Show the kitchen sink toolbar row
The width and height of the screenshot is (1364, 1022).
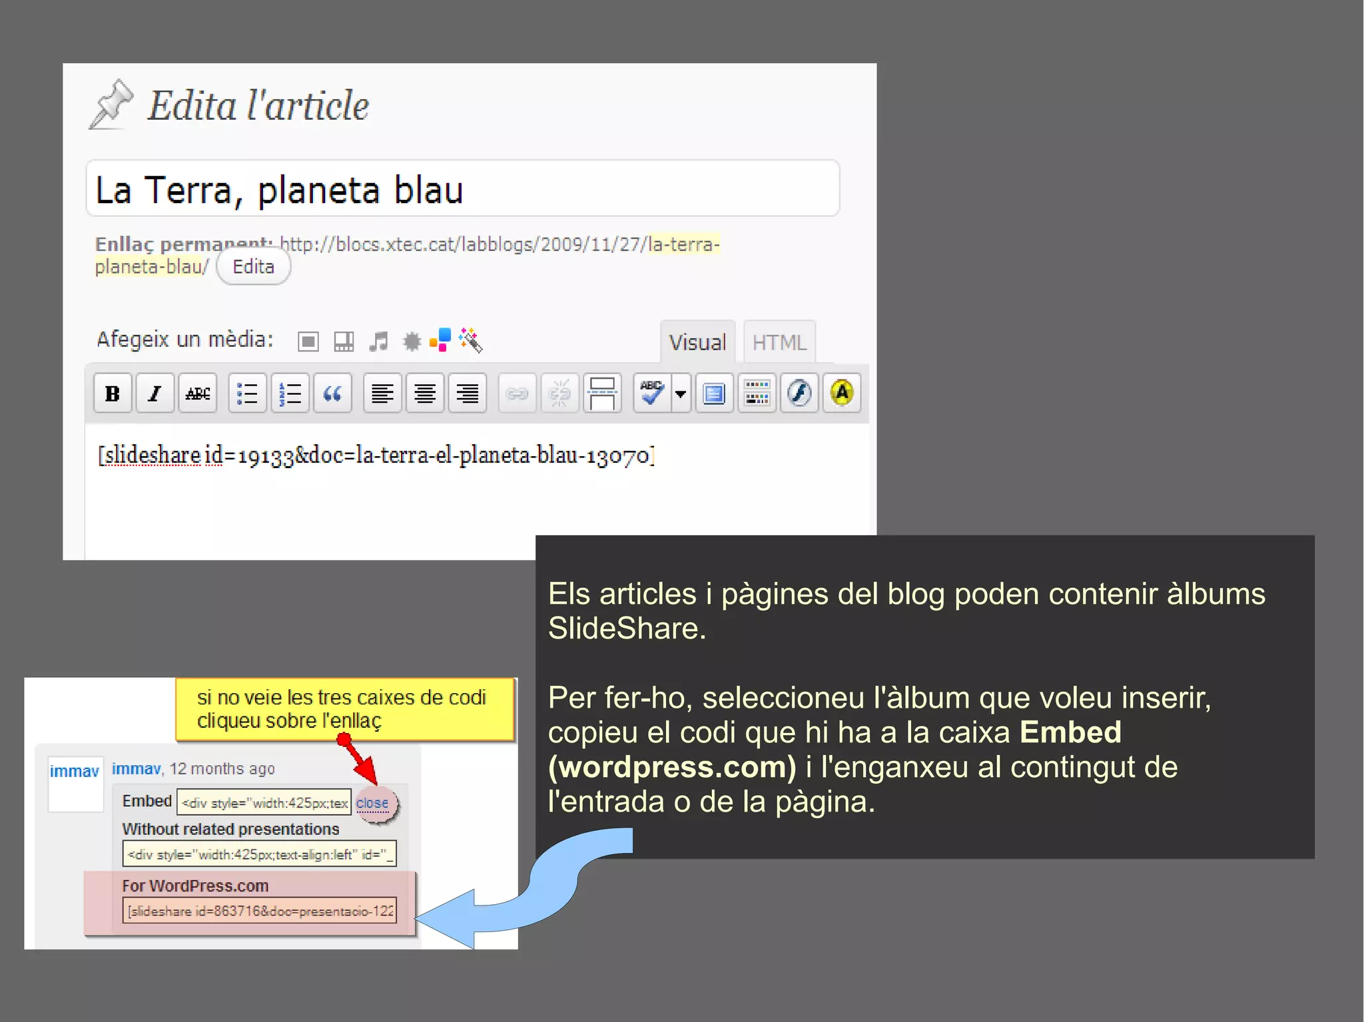click(757, 393)
